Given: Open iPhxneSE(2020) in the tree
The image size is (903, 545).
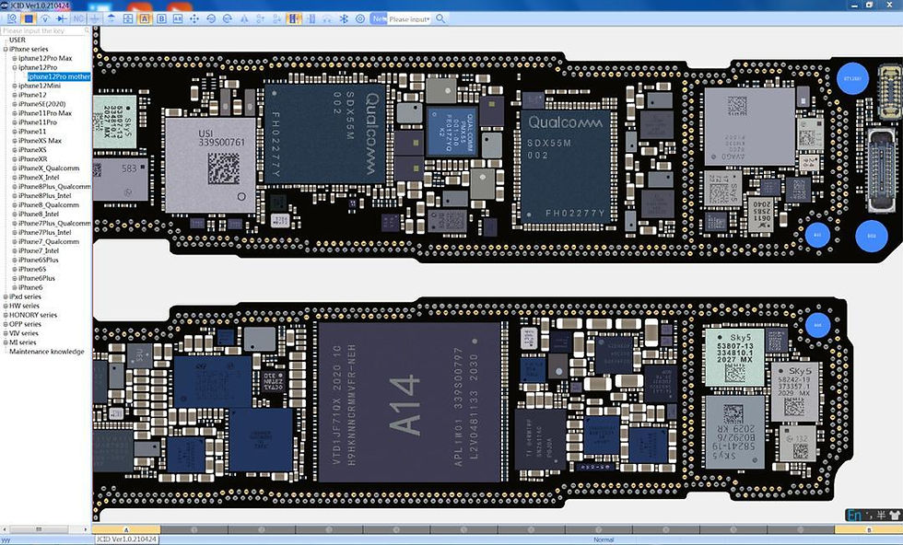Looking at the screenshot, I should click(x=41, y=104).
